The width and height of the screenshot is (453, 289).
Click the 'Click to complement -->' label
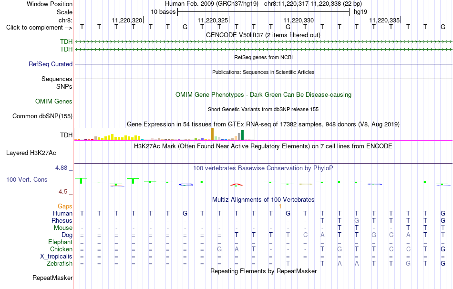click(39, 28)
